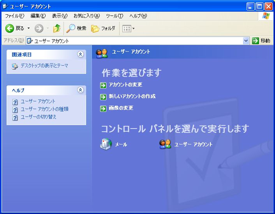
Task: Go up one folder level icon
Action: (x=57, y=28)
